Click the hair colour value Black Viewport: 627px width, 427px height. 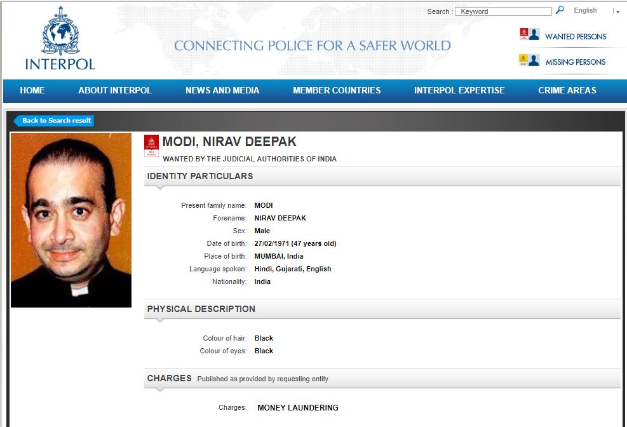tap(264, 338)
